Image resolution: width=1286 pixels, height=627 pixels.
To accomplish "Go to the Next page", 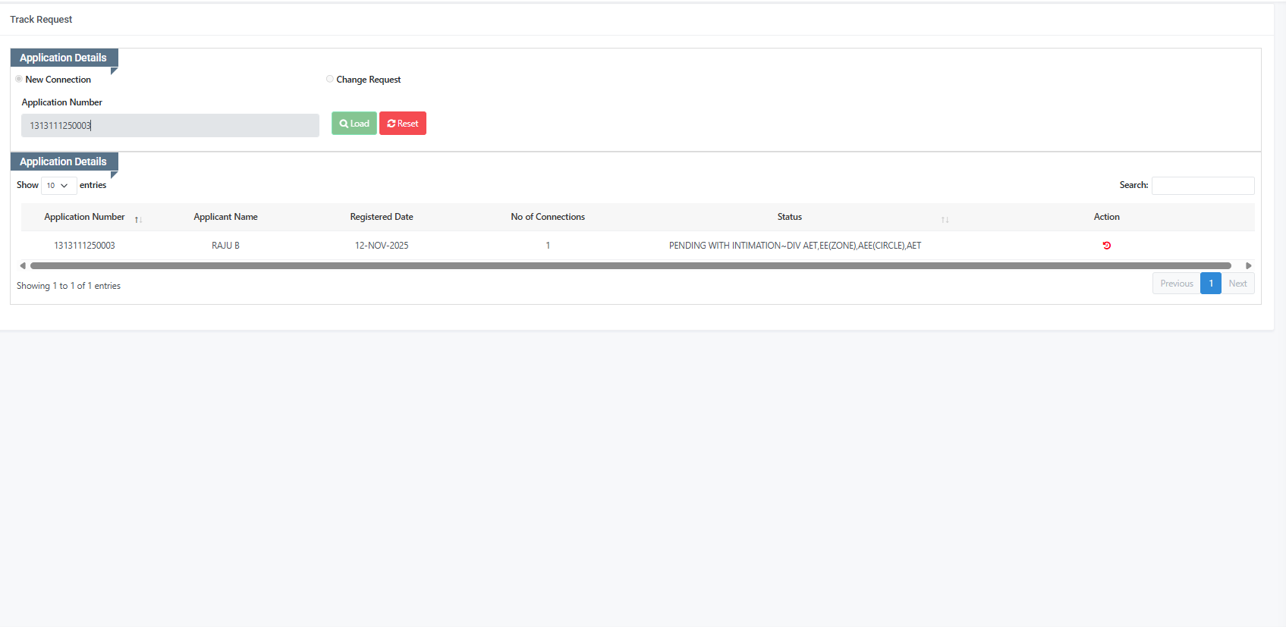I will [1237, 284].
